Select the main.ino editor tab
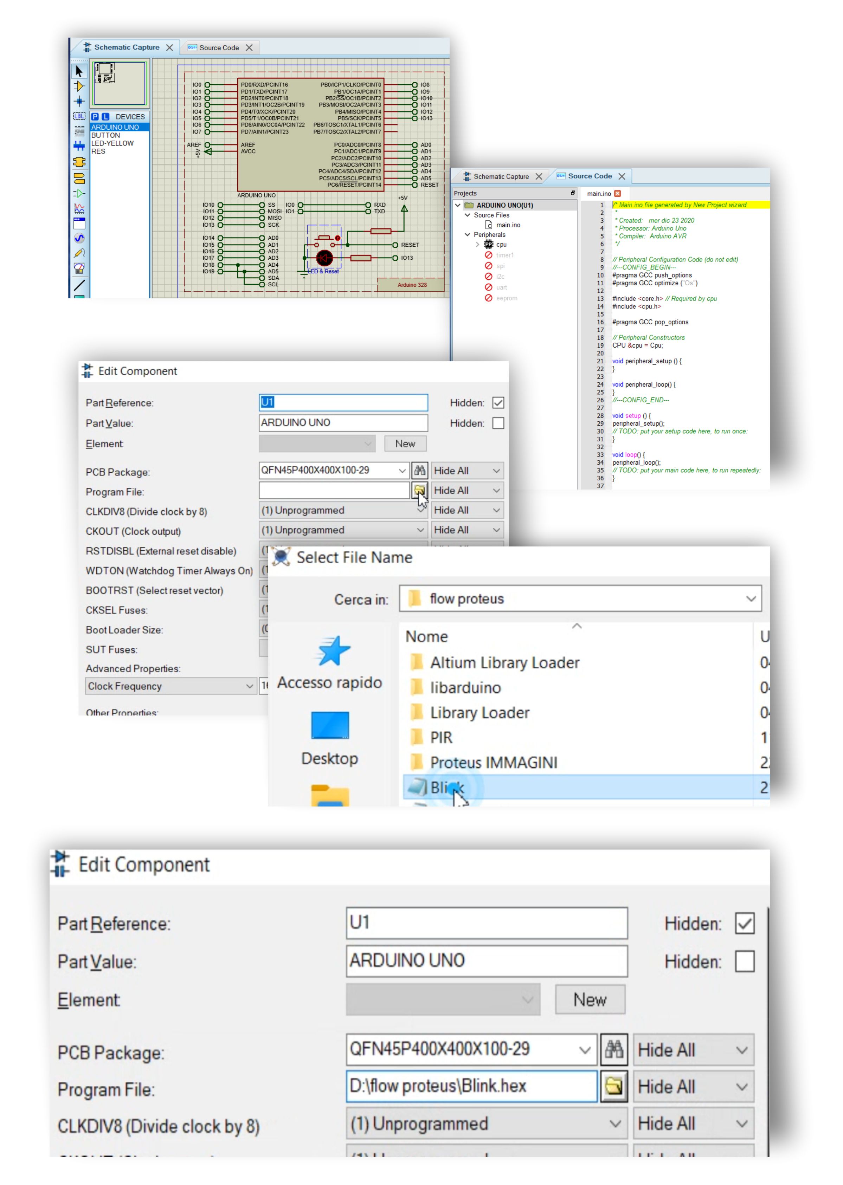 (x=599, y=194)
